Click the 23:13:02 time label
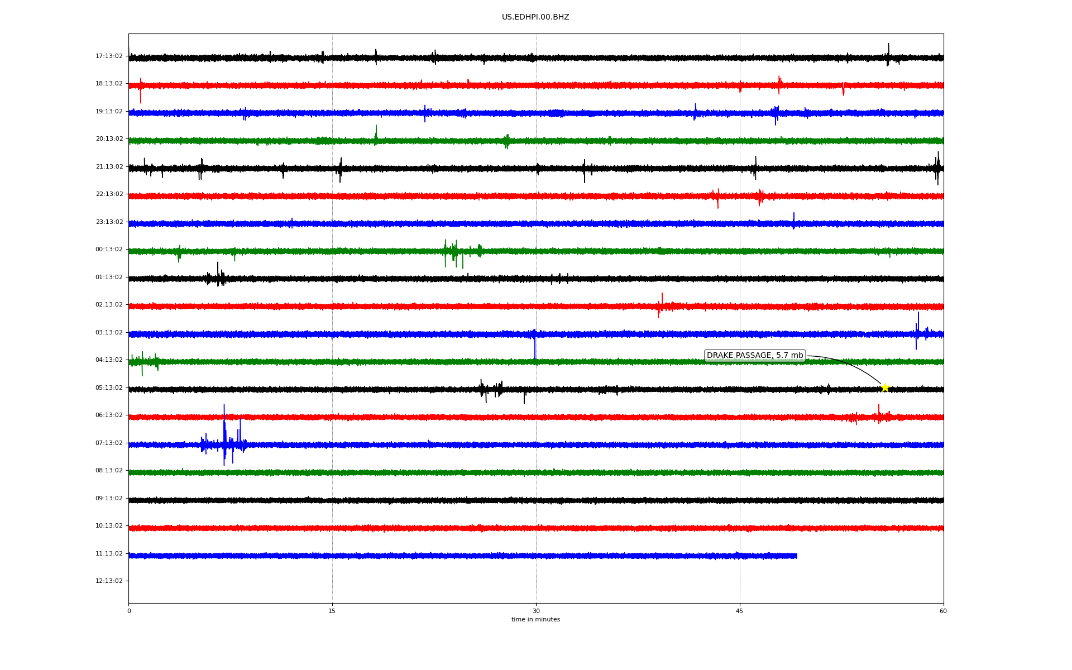1072x670 pixels. click(x=109, y=222)
